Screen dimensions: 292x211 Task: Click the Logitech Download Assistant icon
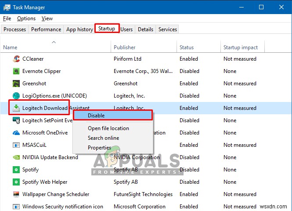pos(16,108)
